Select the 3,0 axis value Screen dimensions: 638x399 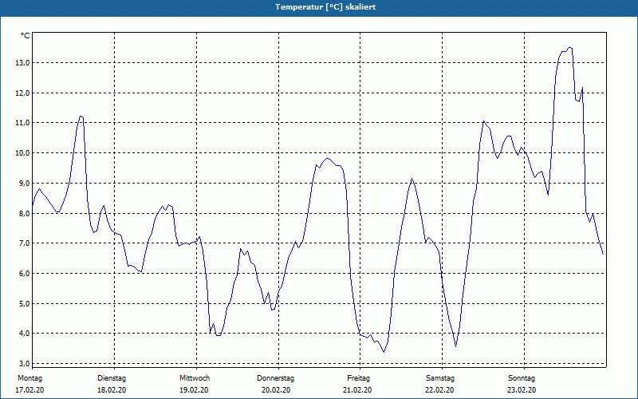24,364
